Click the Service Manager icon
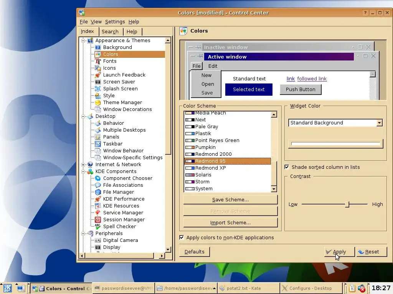Screen dimensions: 393x294 [x=98, y=213]
